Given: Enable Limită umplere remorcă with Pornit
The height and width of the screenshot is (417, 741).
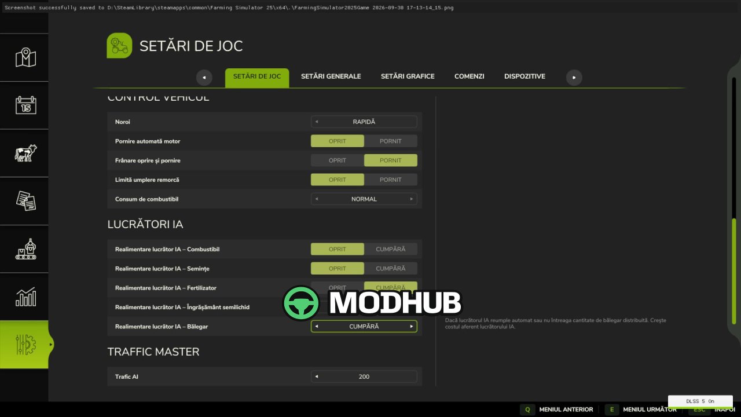Looking at the screenshot, I should (x=391, y=180).
